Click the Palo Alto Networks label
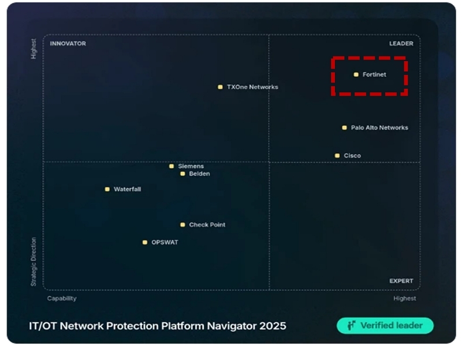 pos(379,127)
